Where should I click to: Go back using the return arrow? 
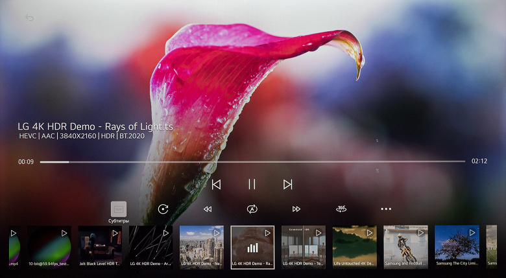pyautogui.click(x=29, y=17)
